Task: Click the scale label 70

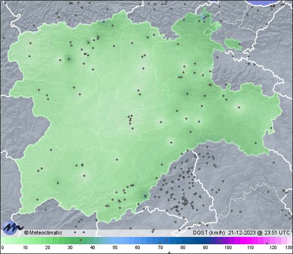Action: [x=160, y=248]
